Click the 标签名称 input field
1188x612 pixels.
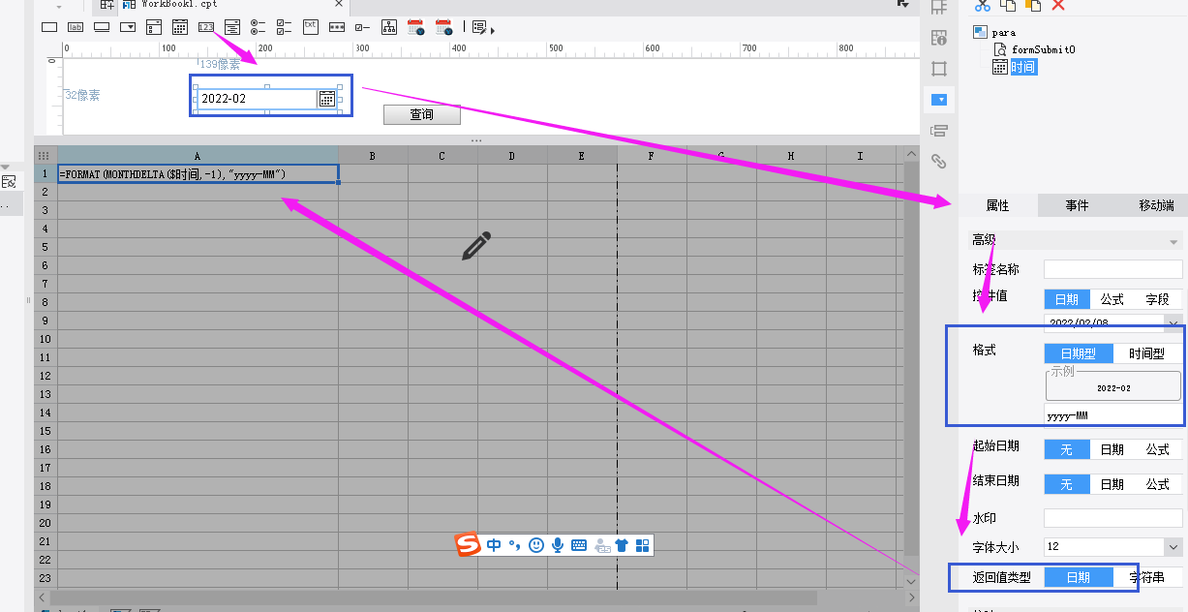tap(1113, 269)
